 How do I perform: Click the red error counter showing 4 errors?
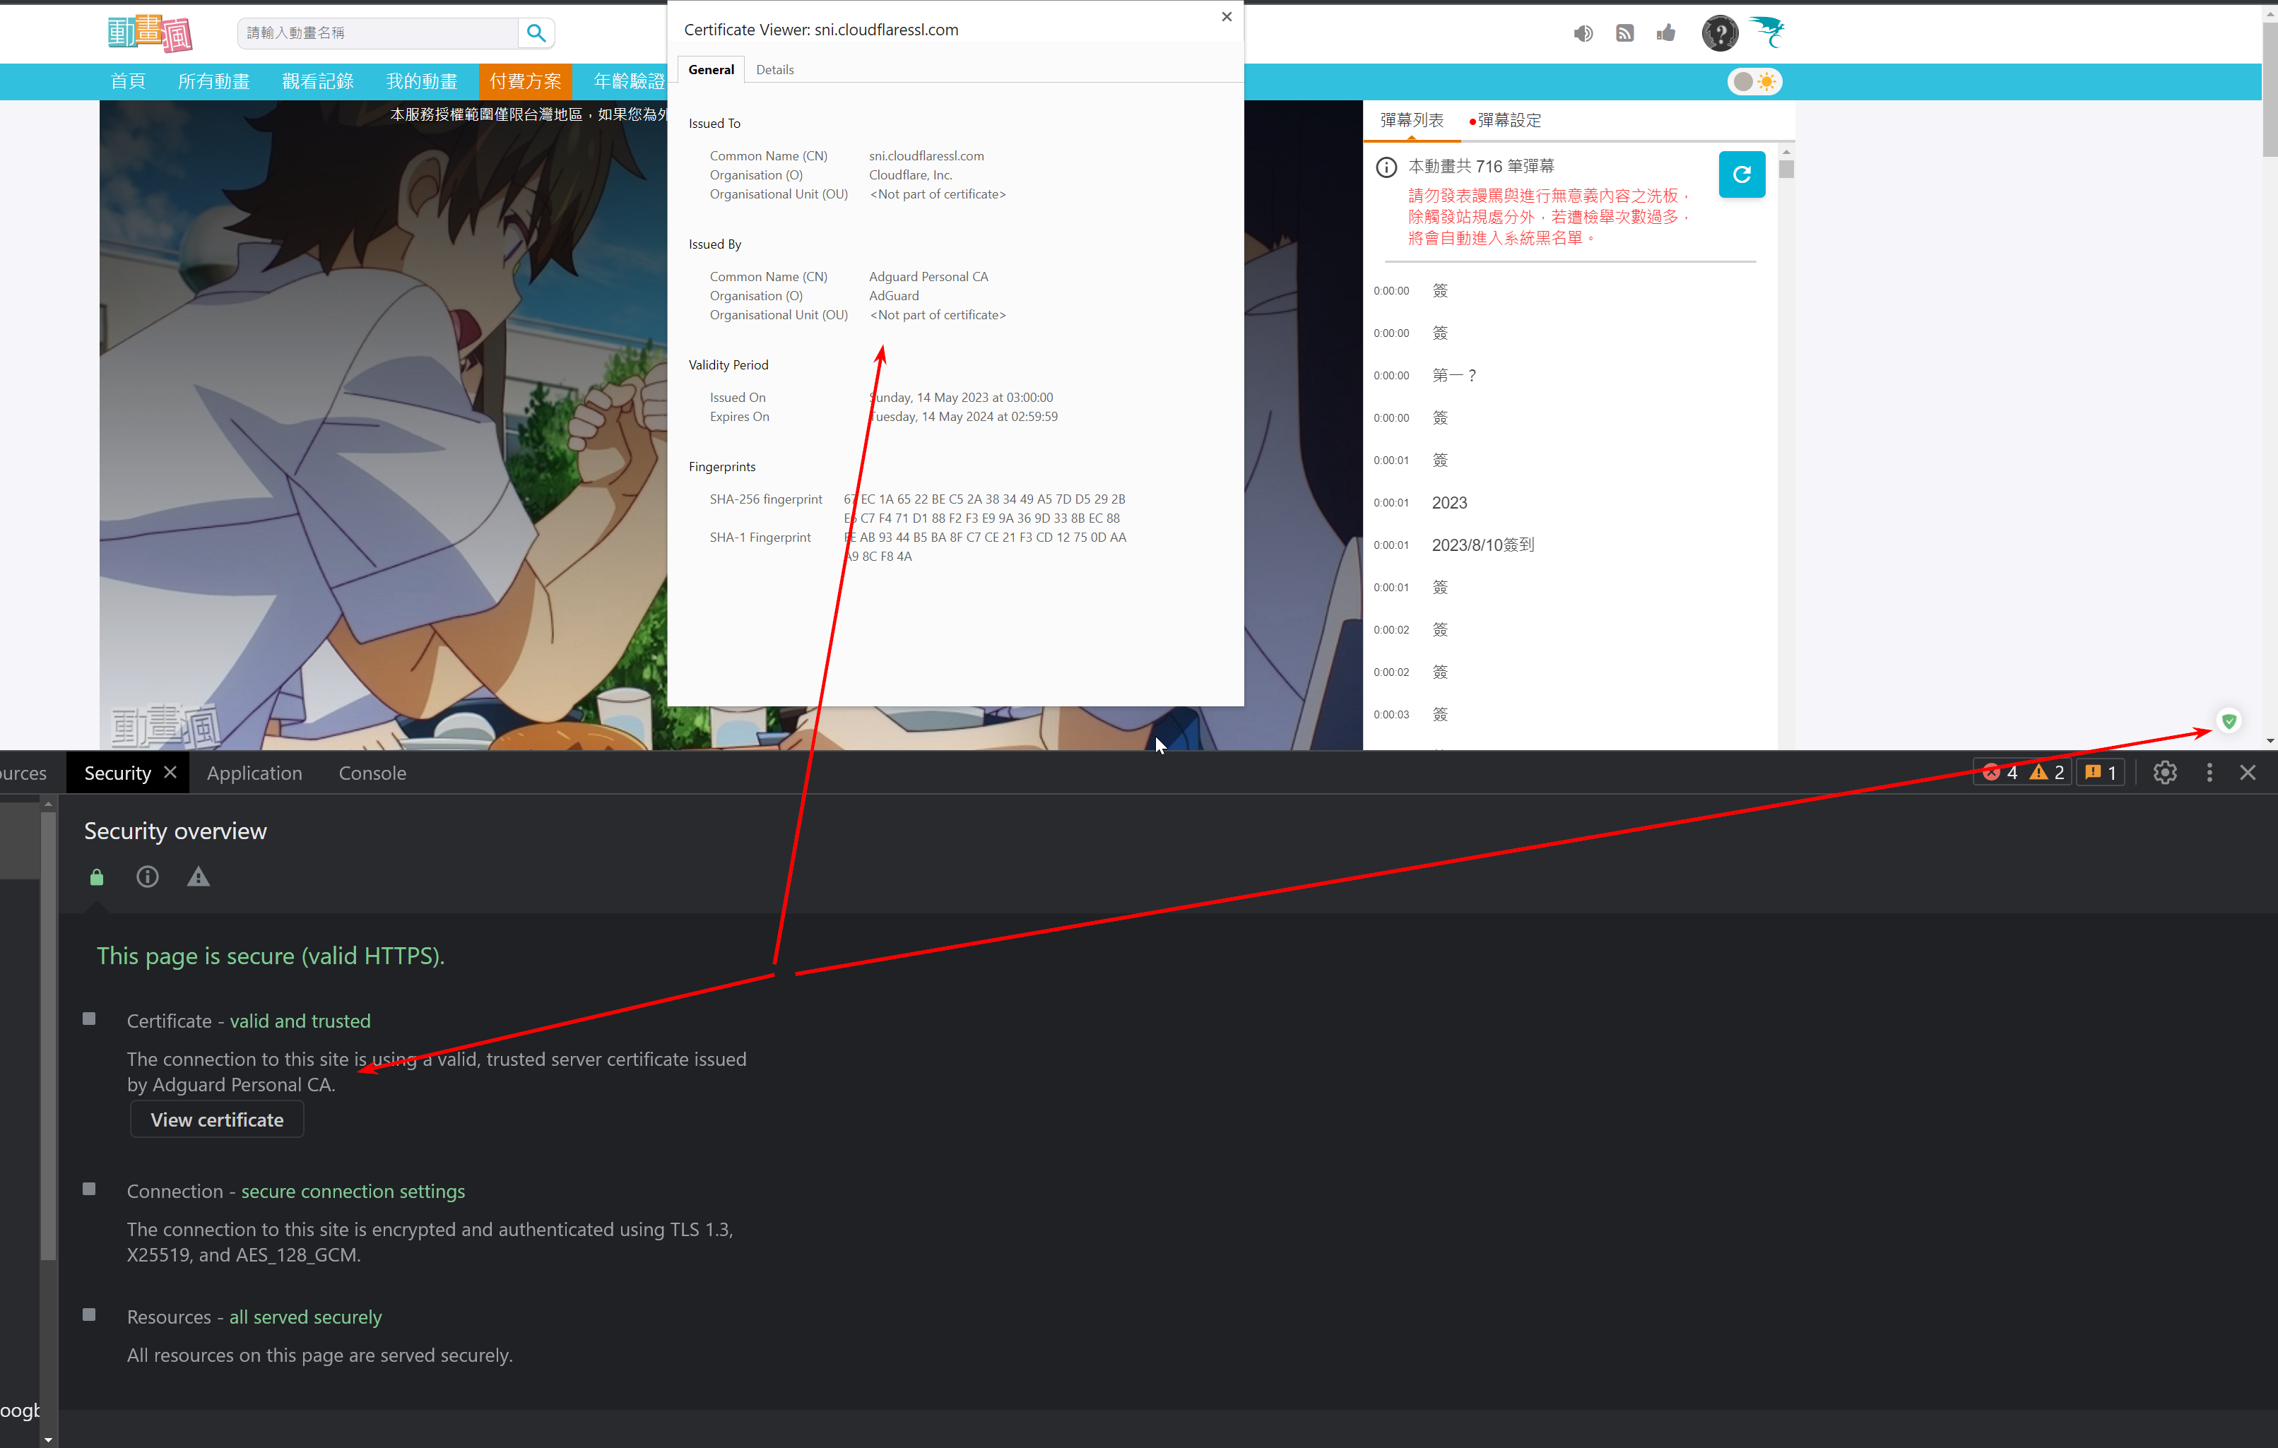click(1999, 772)
